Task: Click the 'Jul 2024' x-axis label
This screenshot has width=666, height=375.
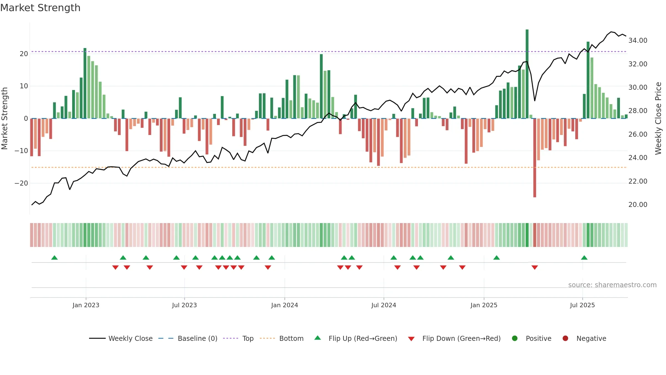Action: tap(384, 305)
